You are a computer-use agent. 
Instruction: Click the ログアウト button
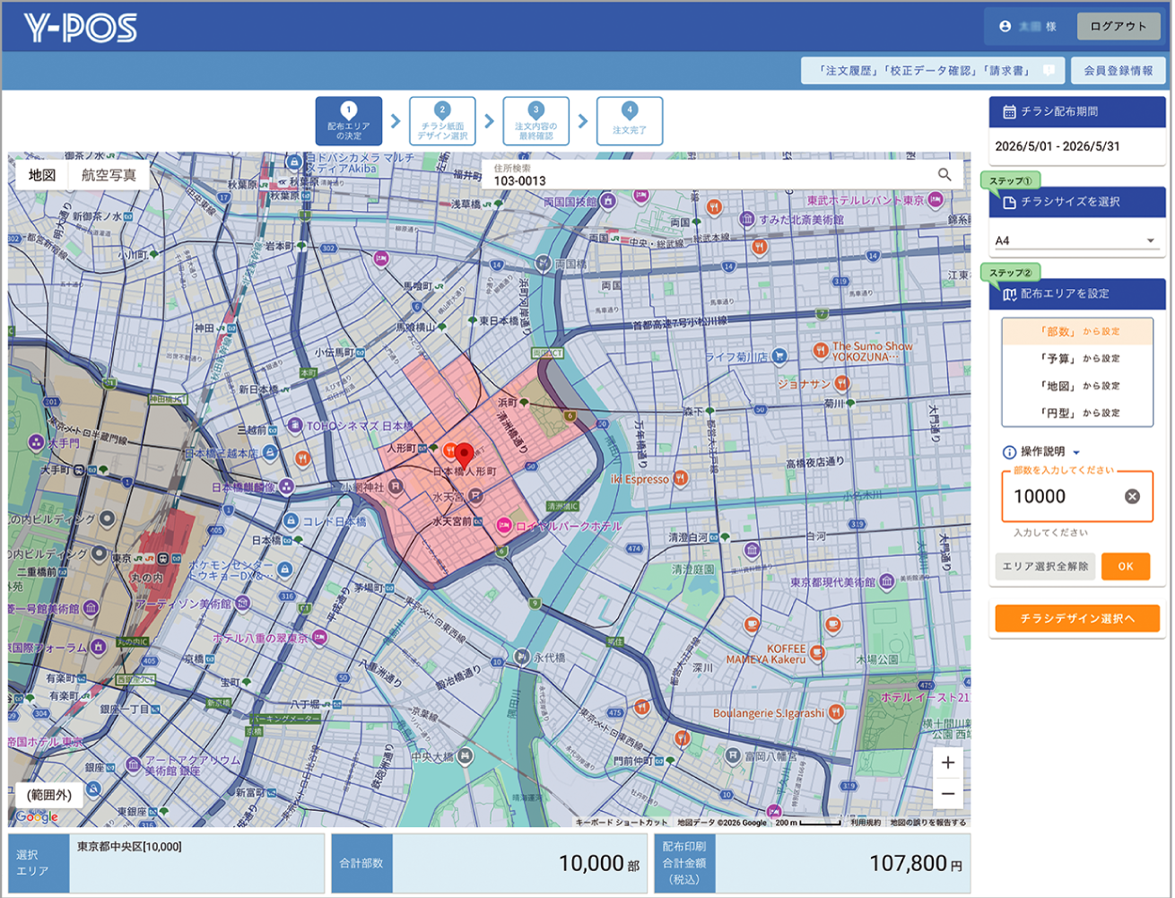[1118, 27]
